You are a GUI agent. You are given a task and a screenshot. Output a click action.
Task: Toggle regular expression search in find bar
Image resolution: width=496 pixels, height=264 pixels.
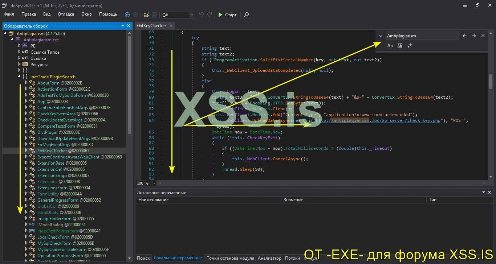point(410,46)
